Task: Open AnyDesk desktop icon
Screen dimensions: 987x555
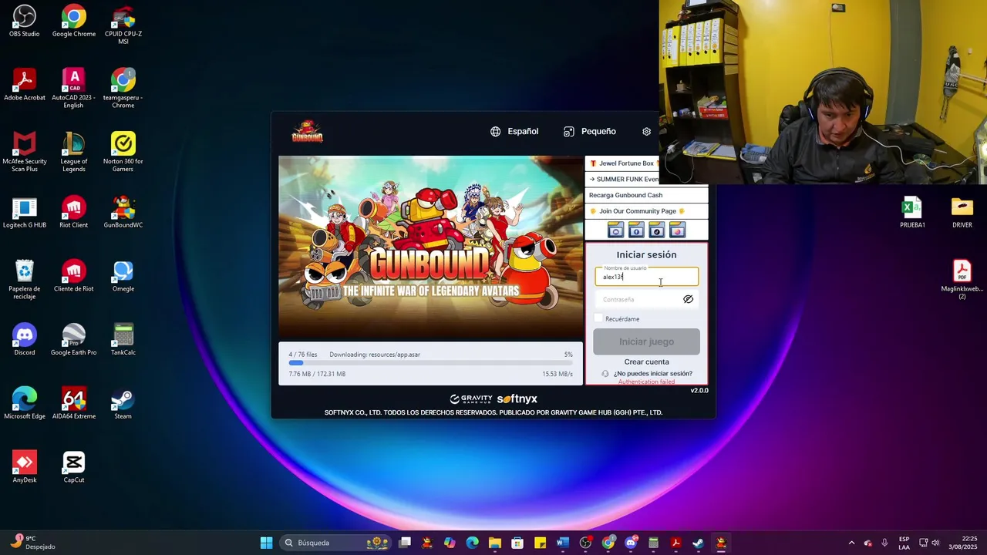Action: (x=25, y=468)
